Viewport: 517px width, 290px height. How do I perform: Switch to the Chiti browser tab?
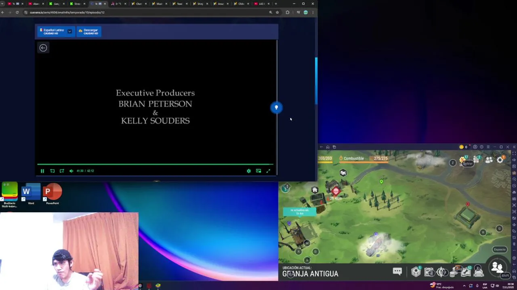coord(241,4)
